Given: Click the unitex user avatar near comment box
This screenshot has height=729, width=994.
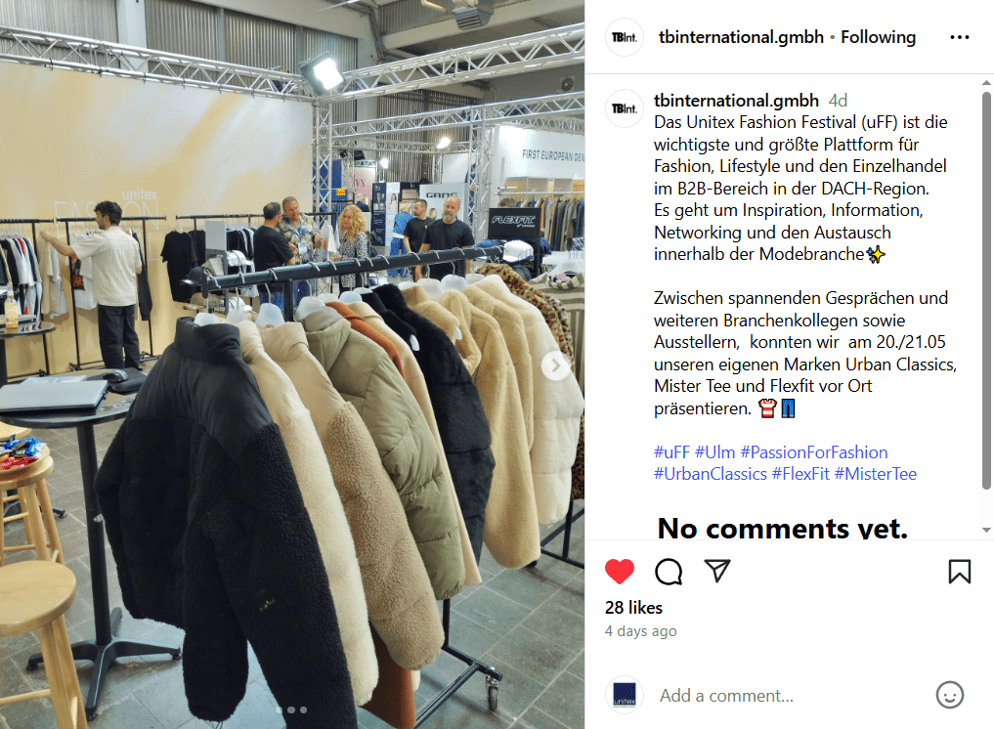Looking at the screenshot, I should (x=625, y=695).
